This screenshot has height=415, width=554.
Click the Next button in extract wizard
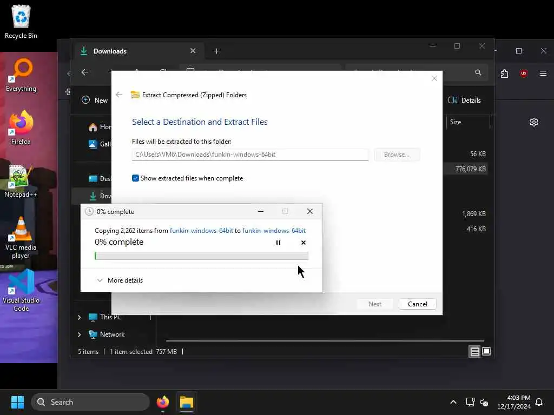[374, 304]
